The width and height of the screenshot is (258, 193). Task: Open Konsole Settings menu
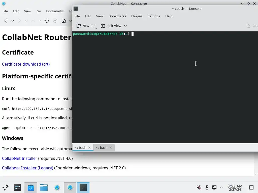coord(154,16)
